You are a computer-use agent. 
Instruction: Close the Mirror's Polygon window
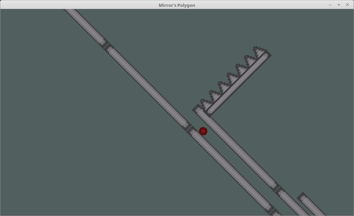(x=347, y=5)
